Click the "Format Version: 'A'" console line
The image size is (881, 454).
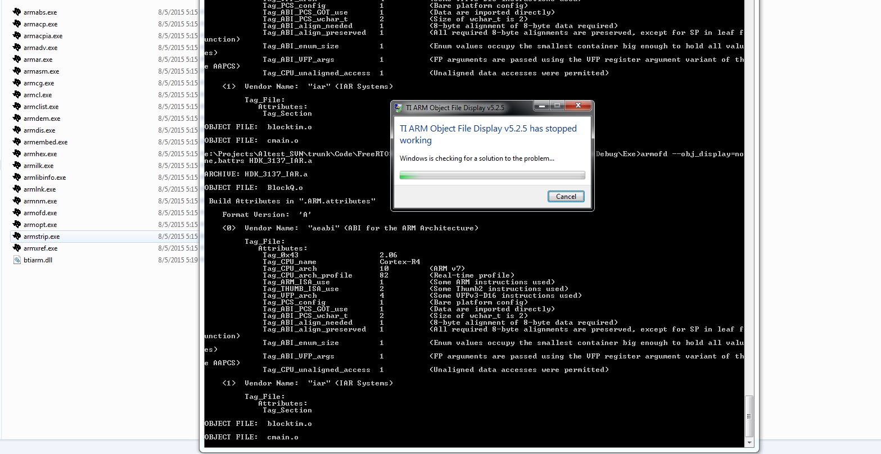click(267, 215)
